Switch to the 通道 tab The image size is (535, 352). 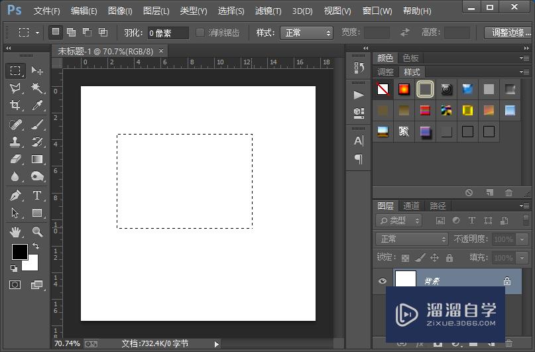click(x=411, y=205)
